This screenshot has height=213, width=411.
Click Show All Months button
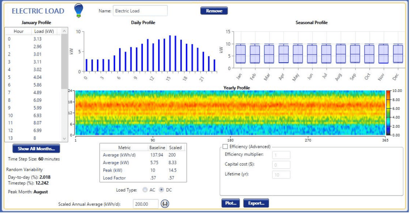click(x=36, y=149)
